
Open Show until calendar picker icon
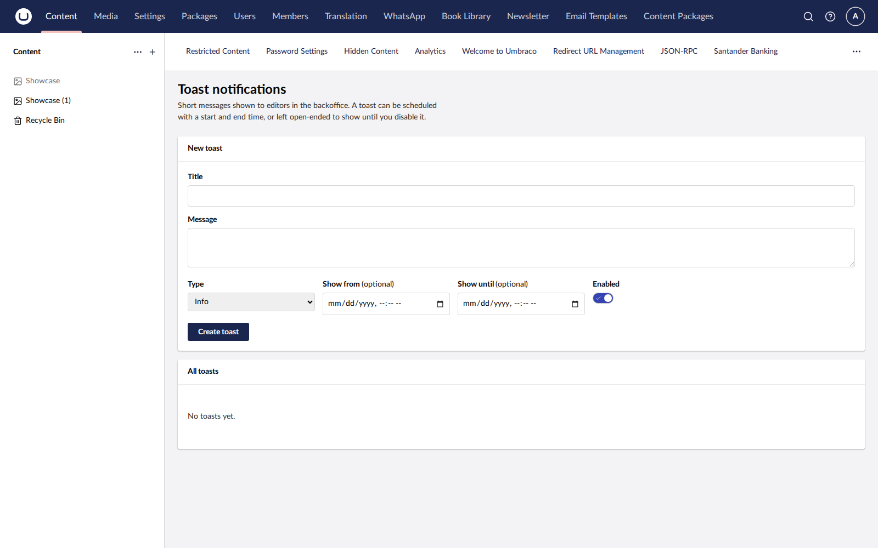pos(575,304)
